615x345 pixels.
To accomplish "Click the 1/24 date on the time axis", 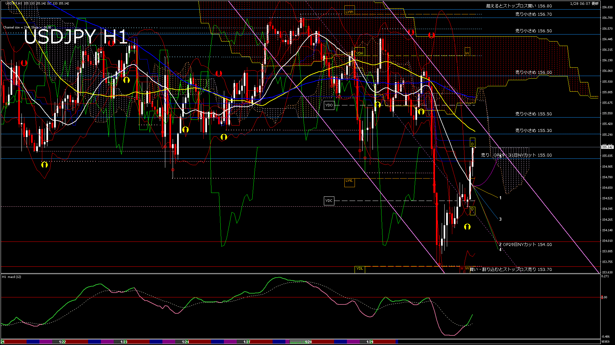I will (x=185, y=342).
